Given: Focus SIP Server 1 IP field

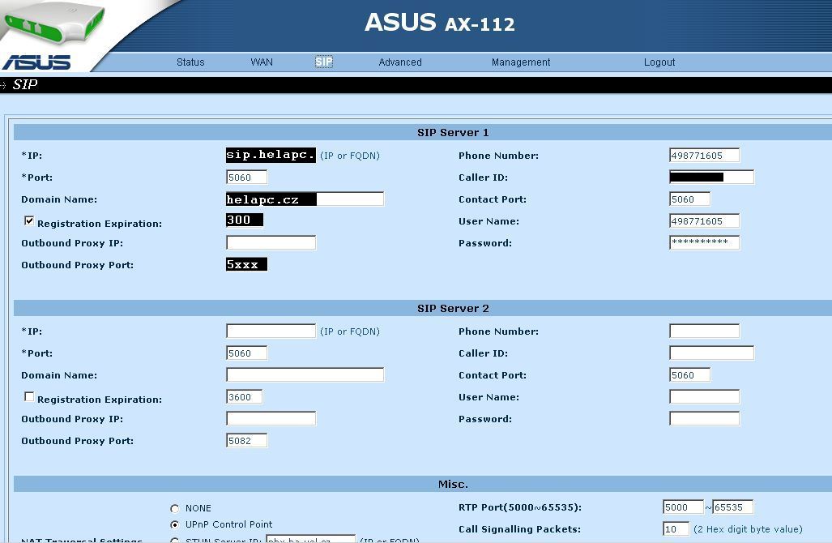Looking at the screenshot, I should pos(271,155).
